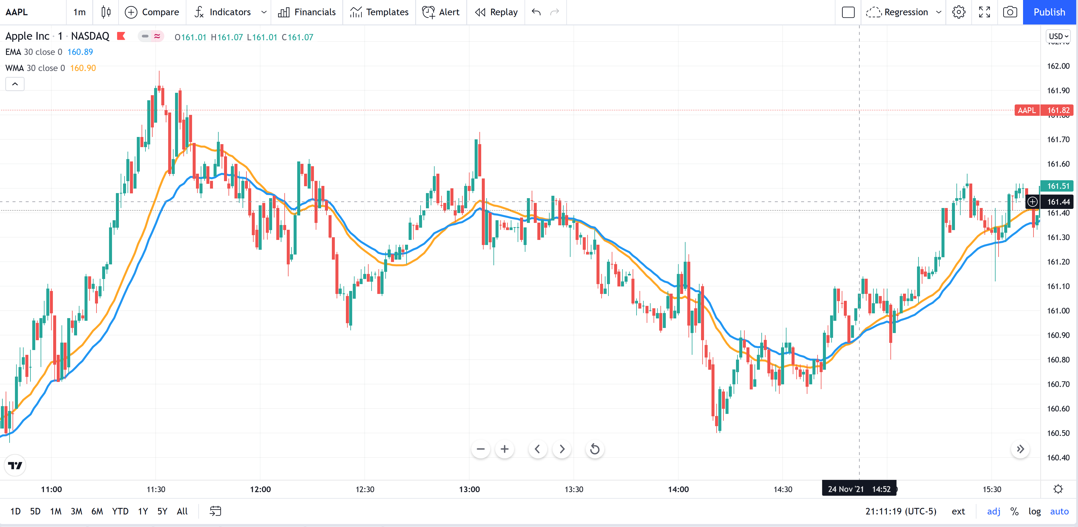Open timezone menu showing 21:11:19 (UTC-5)
Screen dimensions: 1078x527
[901, 511]
